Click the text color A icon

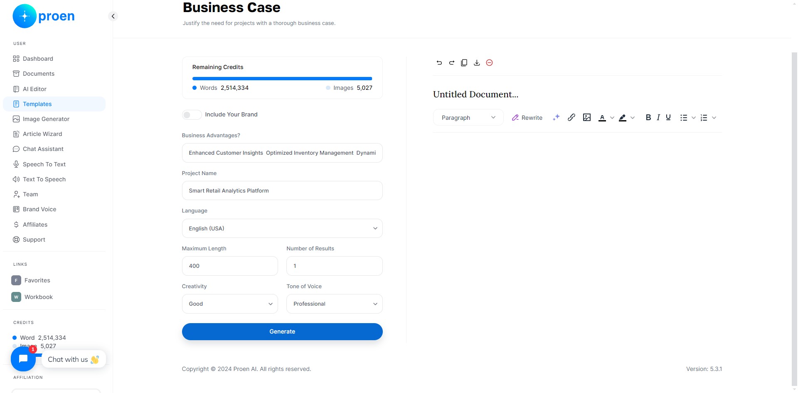coord(602,118)
